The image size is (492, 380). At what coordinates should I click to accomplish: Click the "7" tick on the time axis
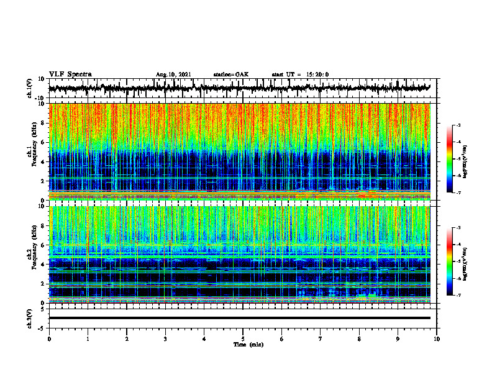(321, 339)
